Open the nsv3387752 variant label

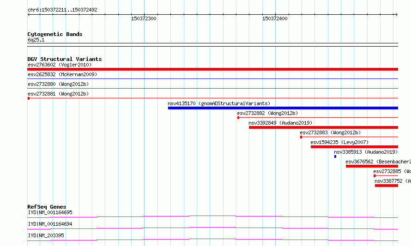(x=393, y=181)
